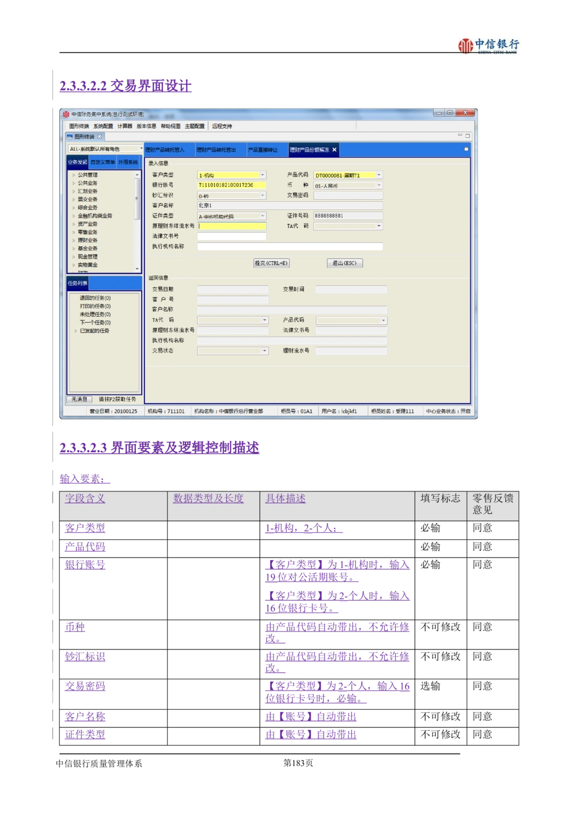Open the 客户类型 dropdown
The height and width of the screenshot is (816, 576).
point(263,175)
